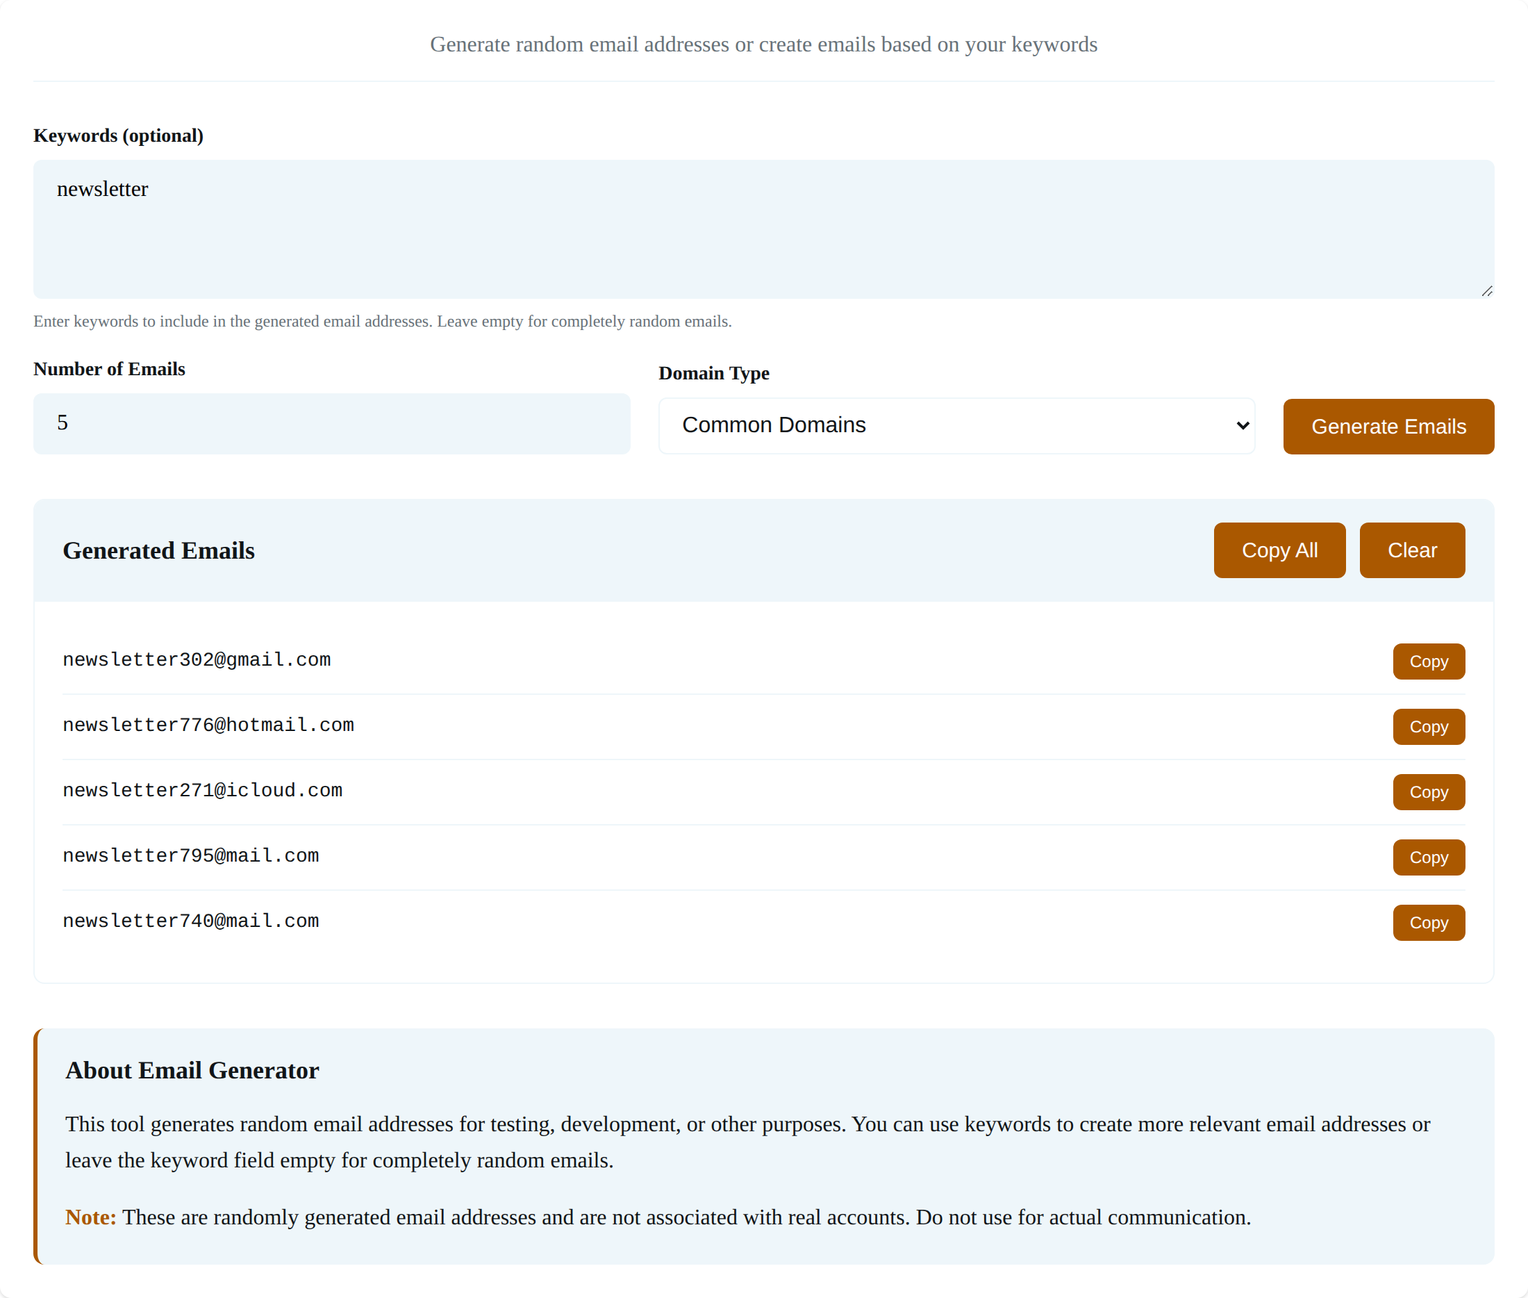
Task: Click the Copy All button
Action: point(1279,550)
